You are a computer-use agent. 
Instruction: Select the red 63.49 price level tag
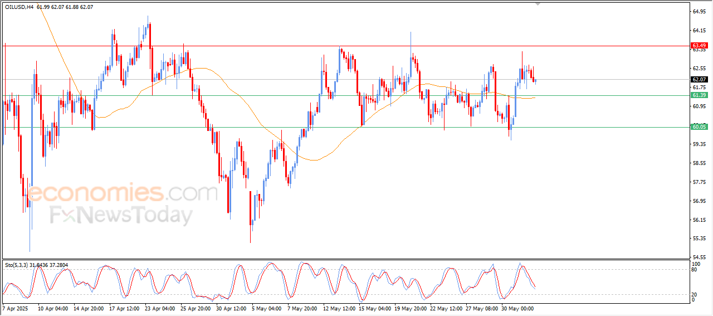[699, 45]
